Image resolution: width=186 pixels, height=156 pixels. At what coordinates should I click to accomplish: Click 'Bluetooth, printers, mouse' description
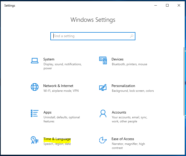129,64
